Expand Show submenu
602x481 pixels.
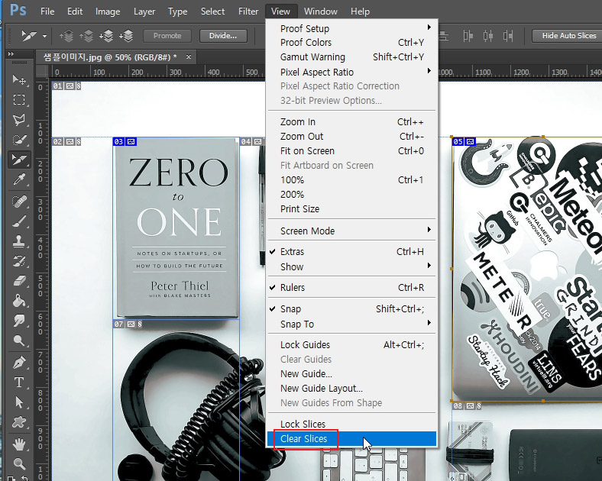coord(351,266)
